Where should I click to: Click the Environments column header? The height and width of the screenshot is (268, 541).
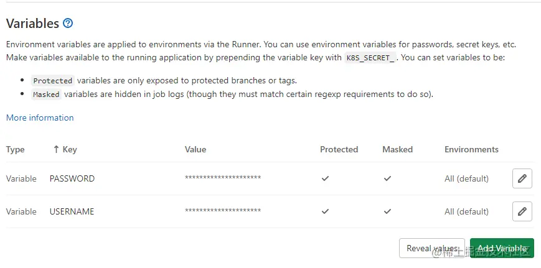pos(471,149)
